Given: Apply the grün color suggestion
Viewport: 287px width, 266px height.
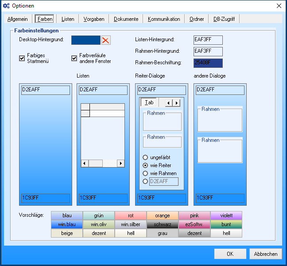Looking at the screenshot, I should tap(99, 215).
